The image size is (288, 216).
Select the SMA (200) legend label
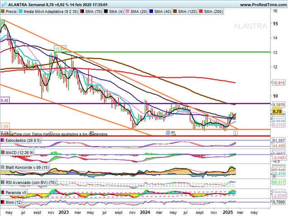click(213, 11)
